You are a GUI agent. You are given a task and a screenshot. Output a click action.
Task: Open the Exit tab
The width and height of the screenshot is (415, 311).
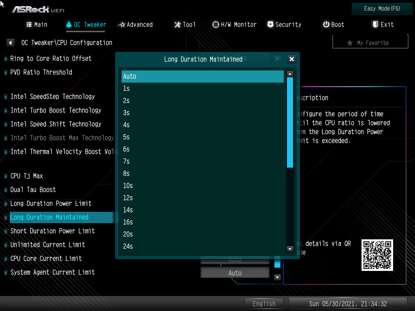pos(383,25)
